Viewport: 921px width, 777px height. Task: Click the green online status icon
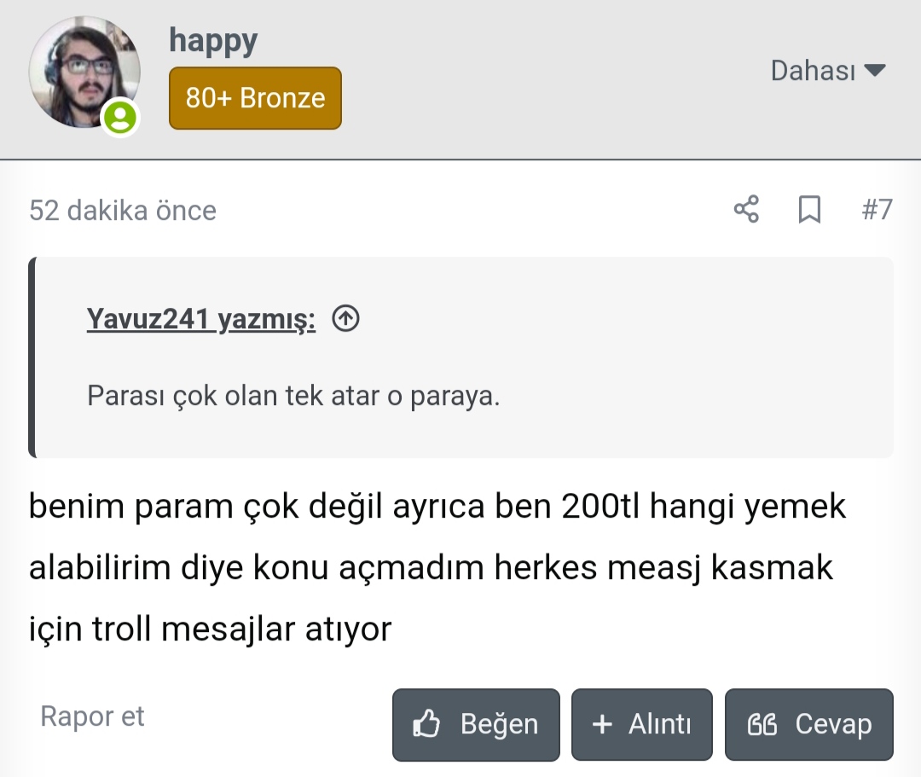click(120, 118)
